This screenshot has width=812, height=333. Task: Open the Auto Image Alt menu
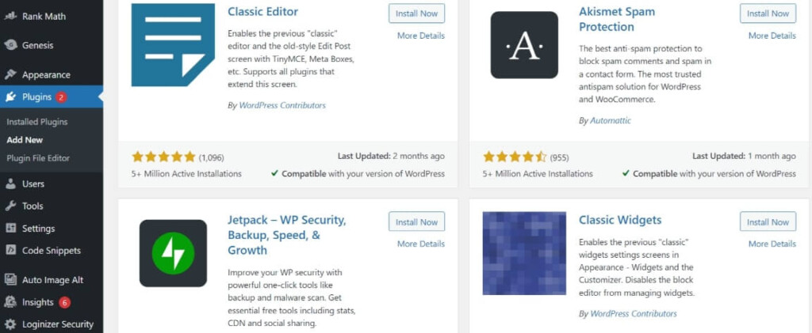[x=52, y=280]
